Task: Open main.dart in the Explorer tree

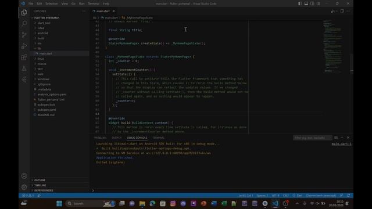Action: 45,53
